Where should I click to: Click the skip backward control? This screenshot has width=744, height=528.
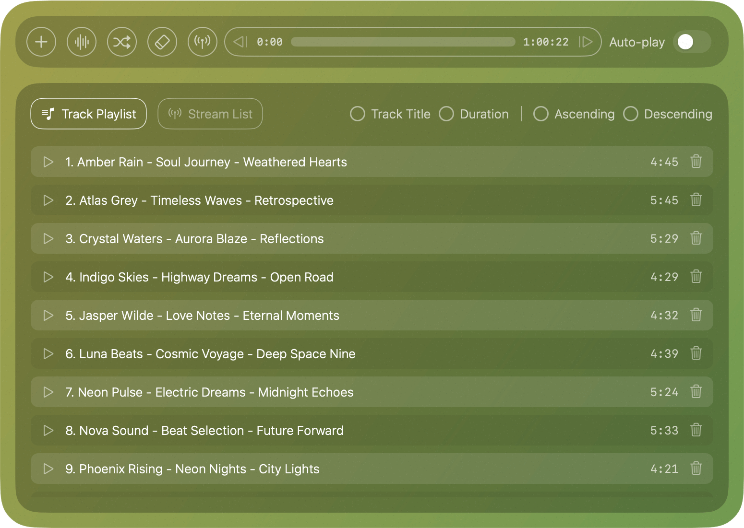pos(240,42)
